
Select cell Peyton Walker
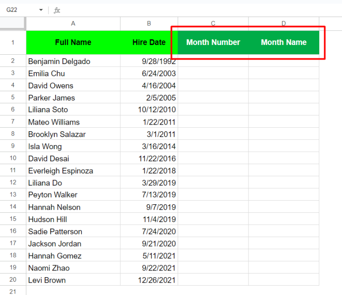coord(73,194)
